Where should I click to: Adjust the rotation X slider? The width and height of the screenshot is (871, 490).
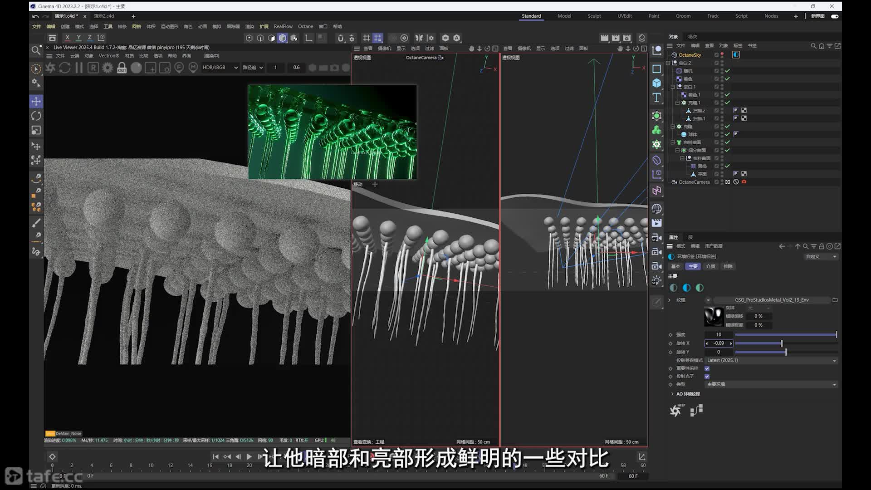click(x=786, y=343)
